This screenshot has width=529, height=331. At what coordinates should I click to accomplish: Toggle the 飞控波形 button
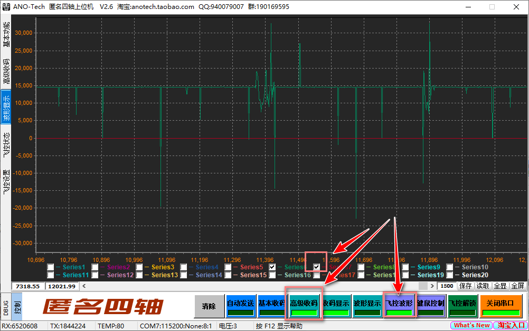click(x=399, y=306)
